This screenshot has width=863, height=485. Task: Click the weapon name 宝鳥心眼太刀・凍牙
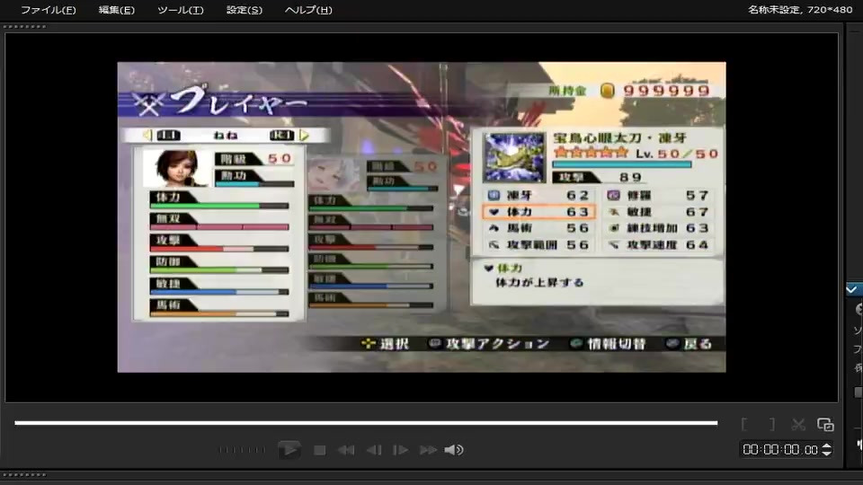pyautogui.click(x=619, y=138)
